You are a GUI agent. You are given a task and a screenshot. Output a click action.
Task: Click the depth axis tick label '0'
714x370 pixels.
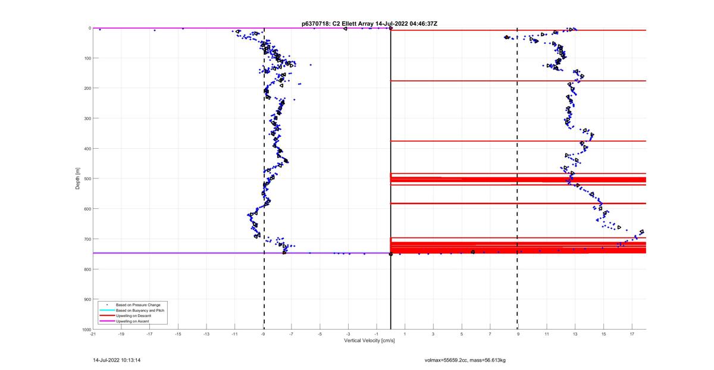(x=89, y=28)
